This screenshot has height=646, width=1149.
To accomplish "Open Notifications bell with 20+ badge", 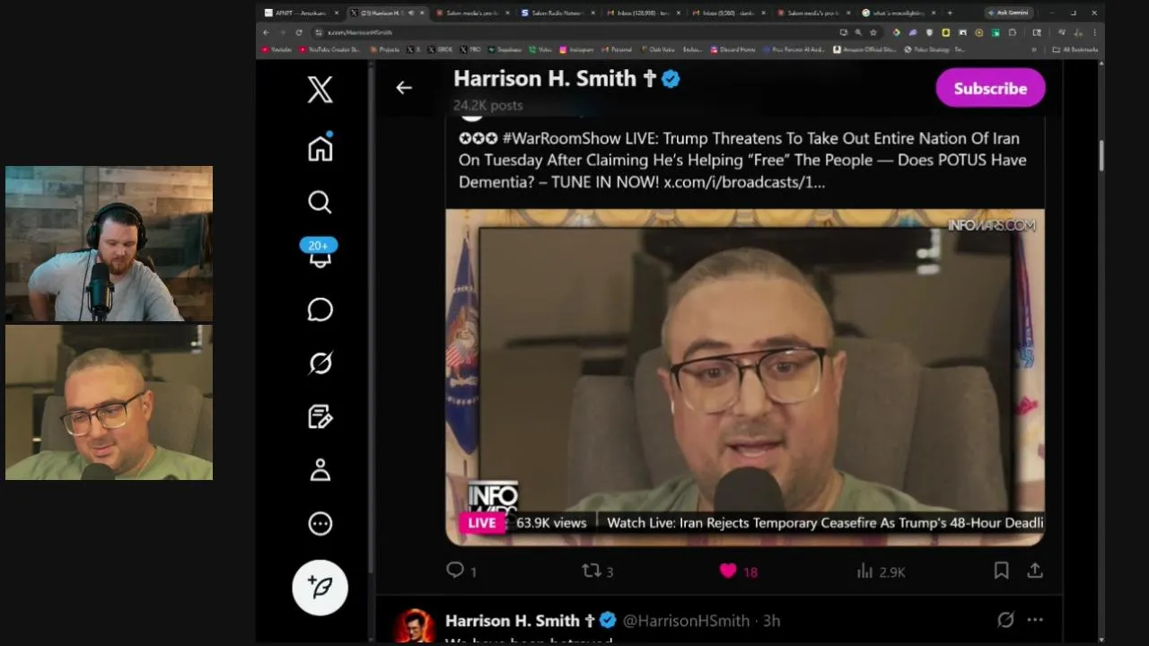I will tap(319, 254).
